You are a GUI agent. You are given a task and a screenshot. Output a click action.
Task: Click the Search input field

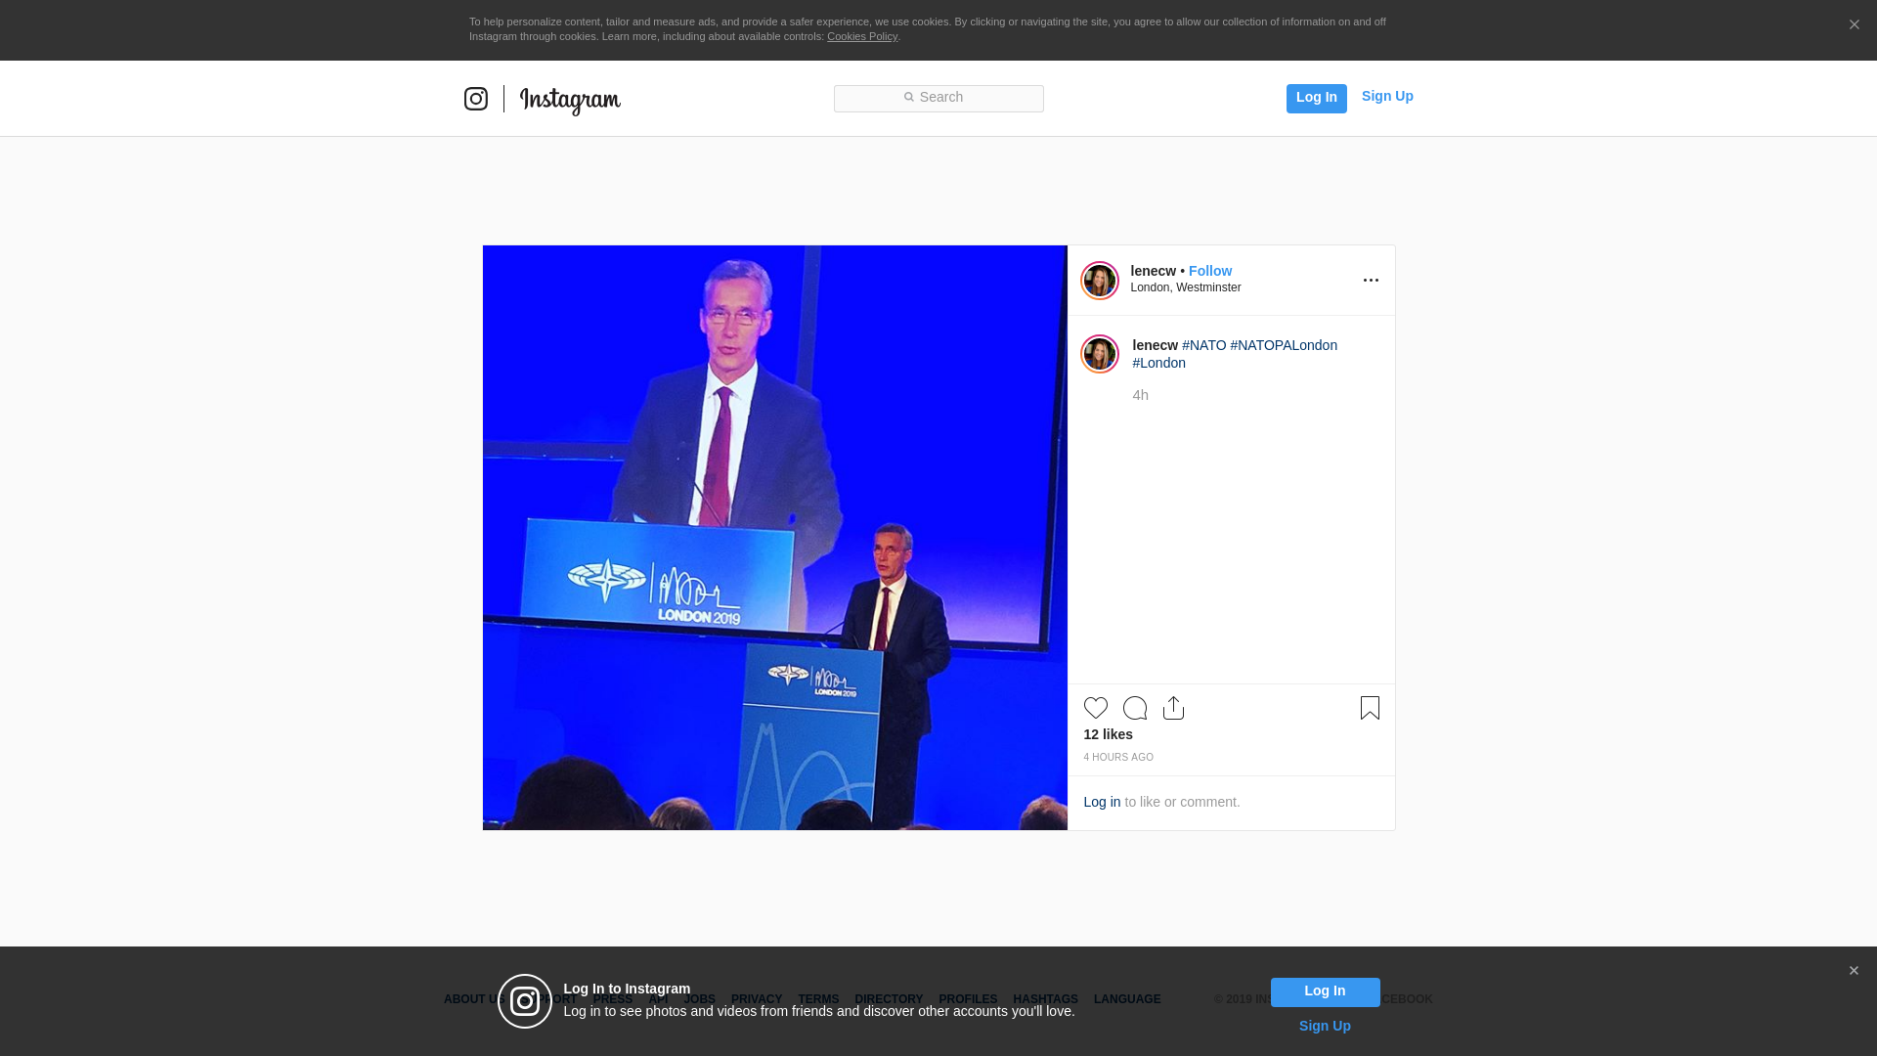[x=938, y=98]
